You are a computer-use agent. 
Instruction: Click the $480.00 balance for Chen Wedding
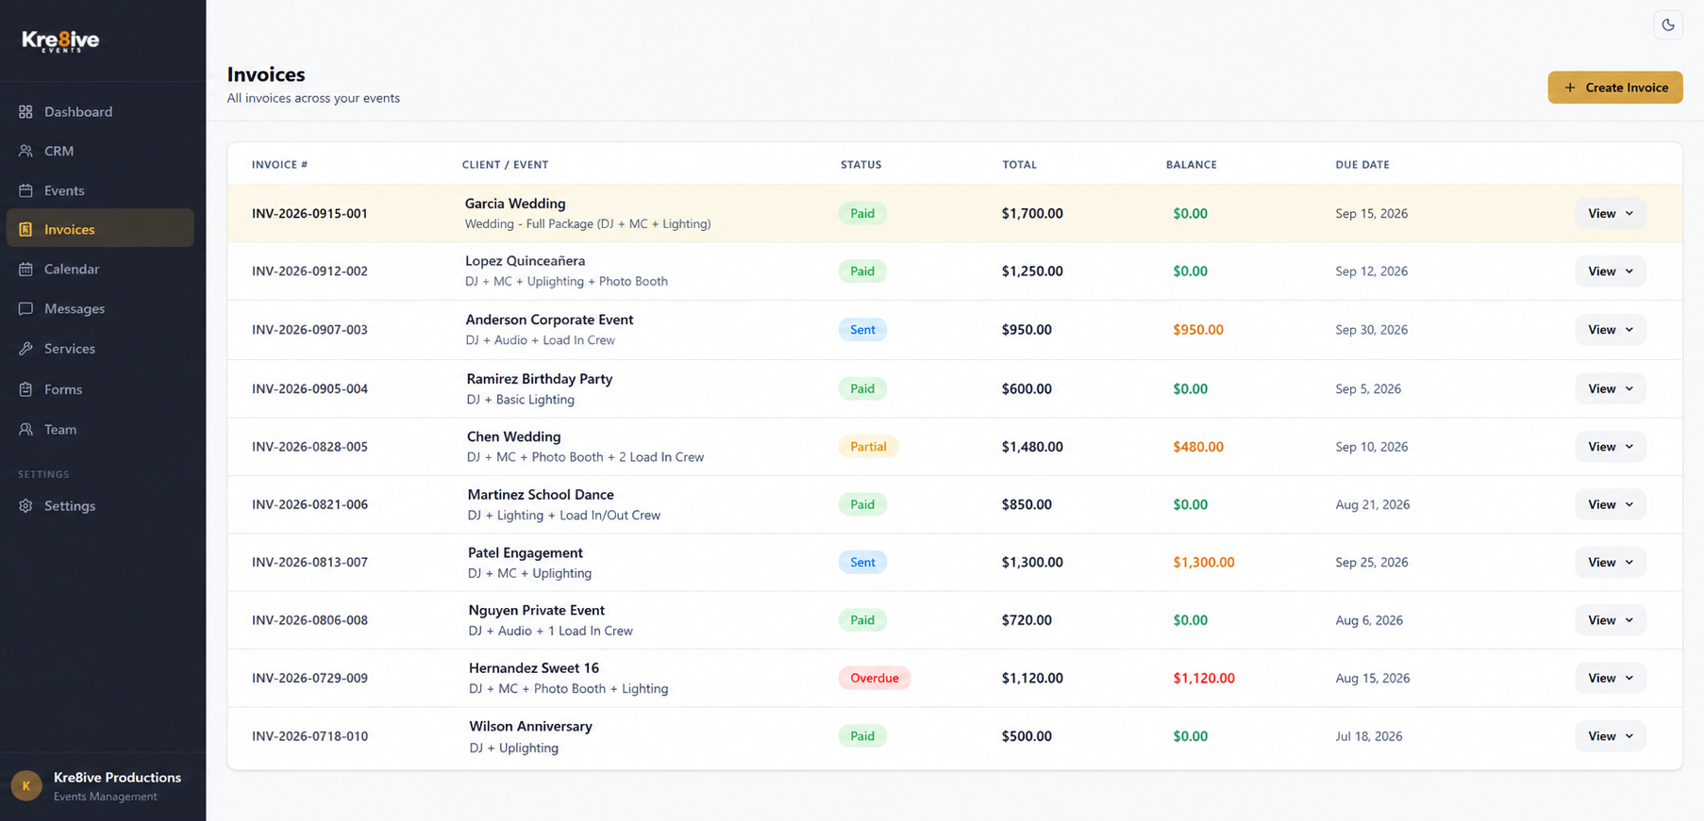click(1198, 446)
